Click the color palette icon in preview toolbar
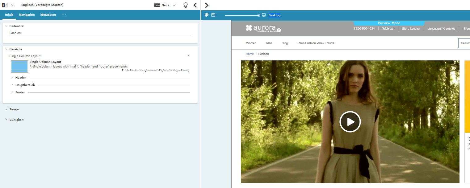470x188 pixels. [207, 15]
